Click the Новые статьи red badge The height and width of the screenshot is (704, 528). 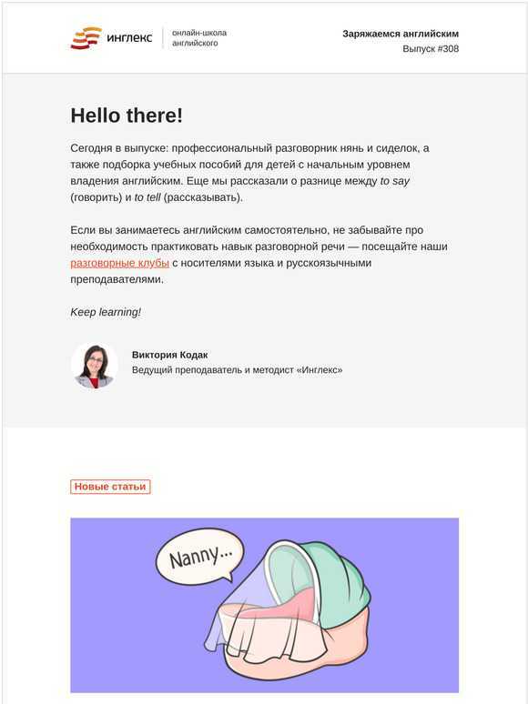point(110,487)
